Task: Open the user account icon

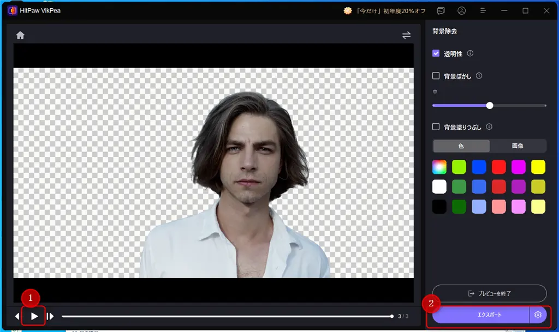Action: click(462, 11)
